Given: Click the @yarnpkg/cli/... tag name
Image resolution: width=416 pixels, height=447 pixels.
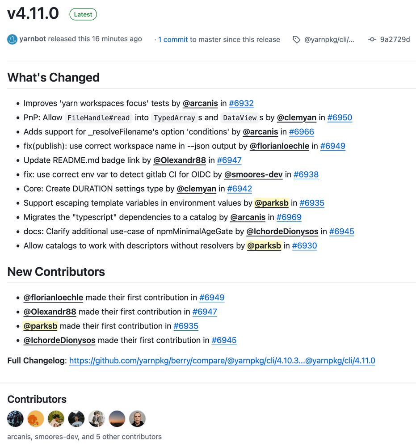Looking at the screenshot, I should click(x=329, y=39).
